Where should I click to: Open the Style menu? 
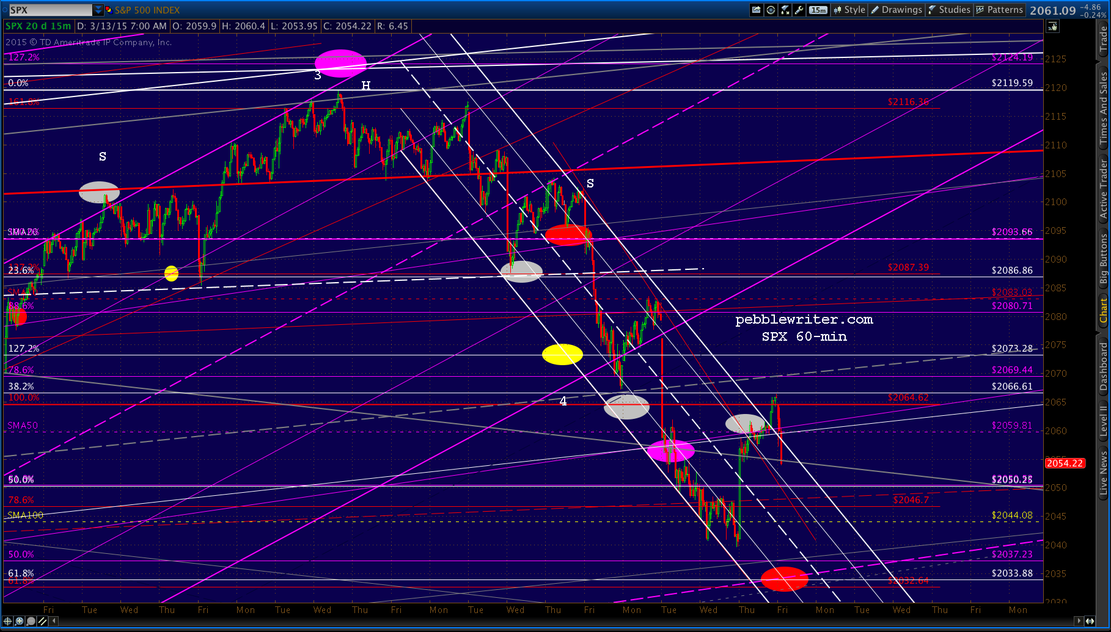pyautogui.click(x=849, y=10)
